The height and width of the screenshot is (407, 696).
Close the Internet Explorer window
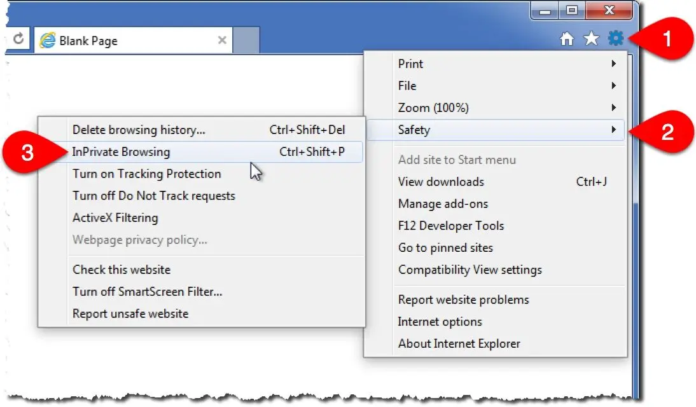[x=609, y=10]
